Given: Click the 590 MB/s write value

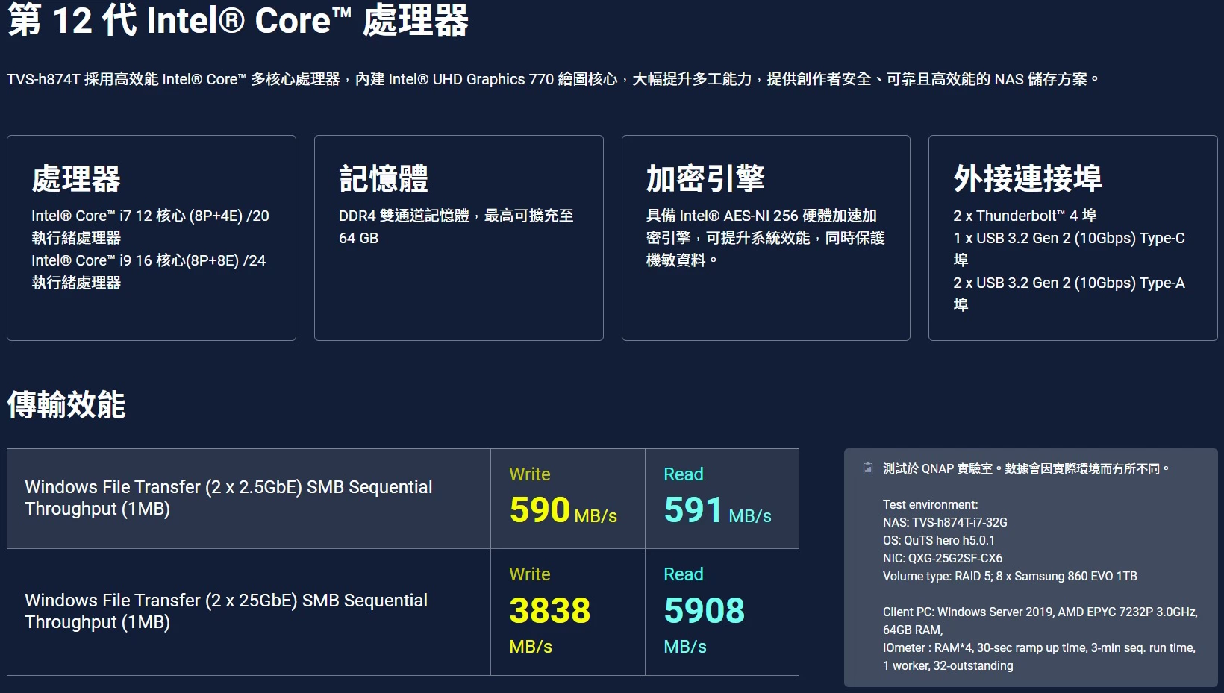Looking at the screenshot, I should coord(563,510).
